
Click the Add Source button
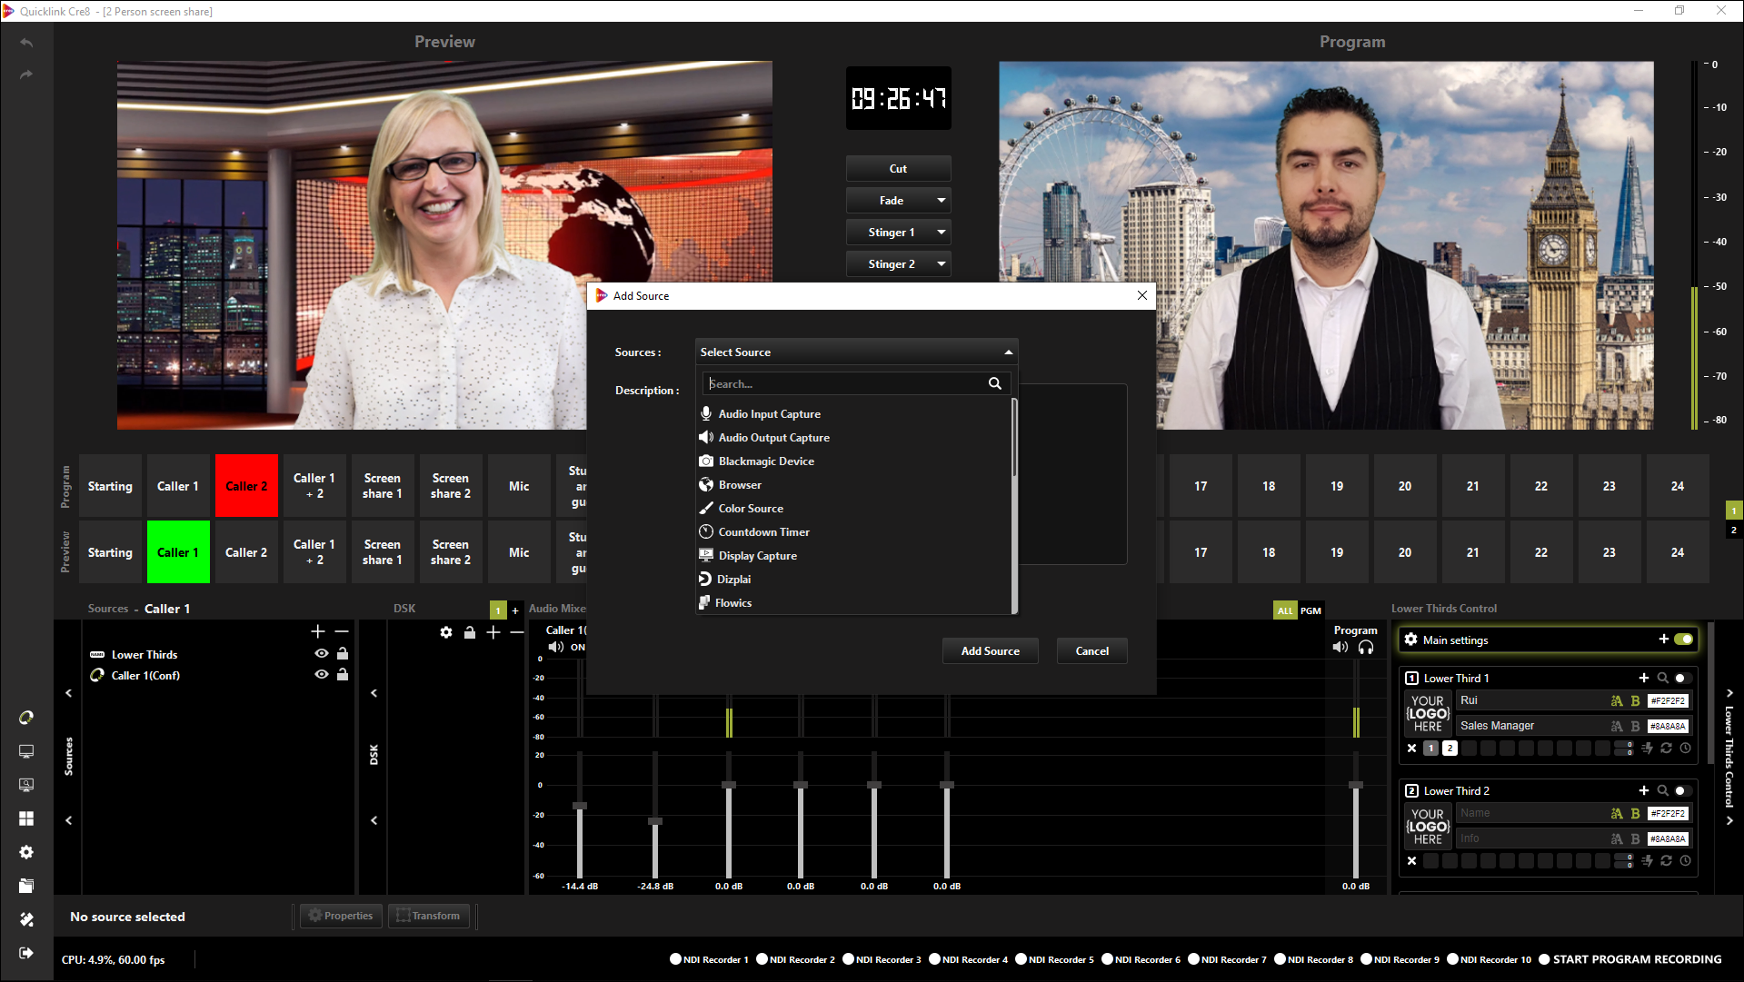pyautogui.click(x=990, y=651)
